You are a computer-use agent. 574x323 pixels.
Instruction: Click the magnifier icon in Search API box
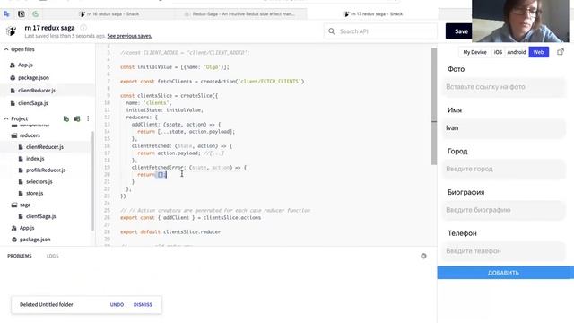coord(331,31)
